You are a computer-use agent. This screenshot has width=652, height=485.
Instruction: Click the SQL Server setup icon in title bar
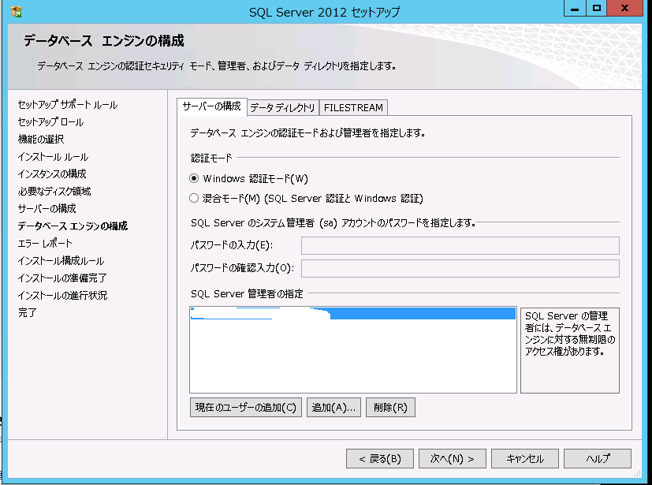pos(17,12)
